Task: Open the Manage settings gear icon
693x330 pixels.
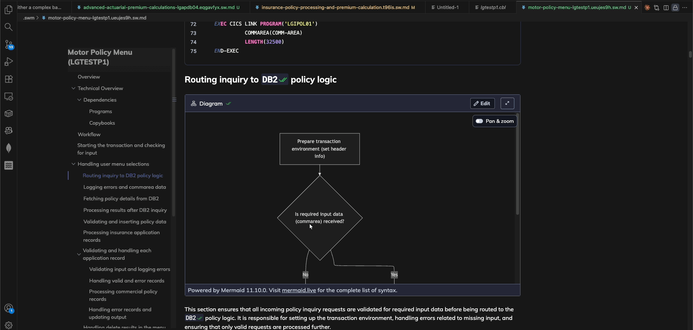Action: pos(9,325)
